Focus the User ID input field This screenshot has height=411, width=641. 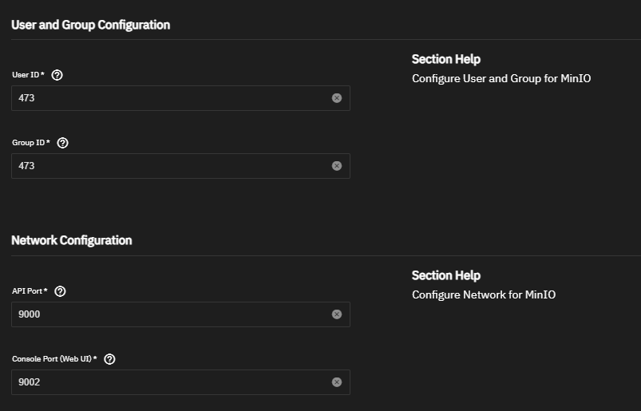point(180,98)
